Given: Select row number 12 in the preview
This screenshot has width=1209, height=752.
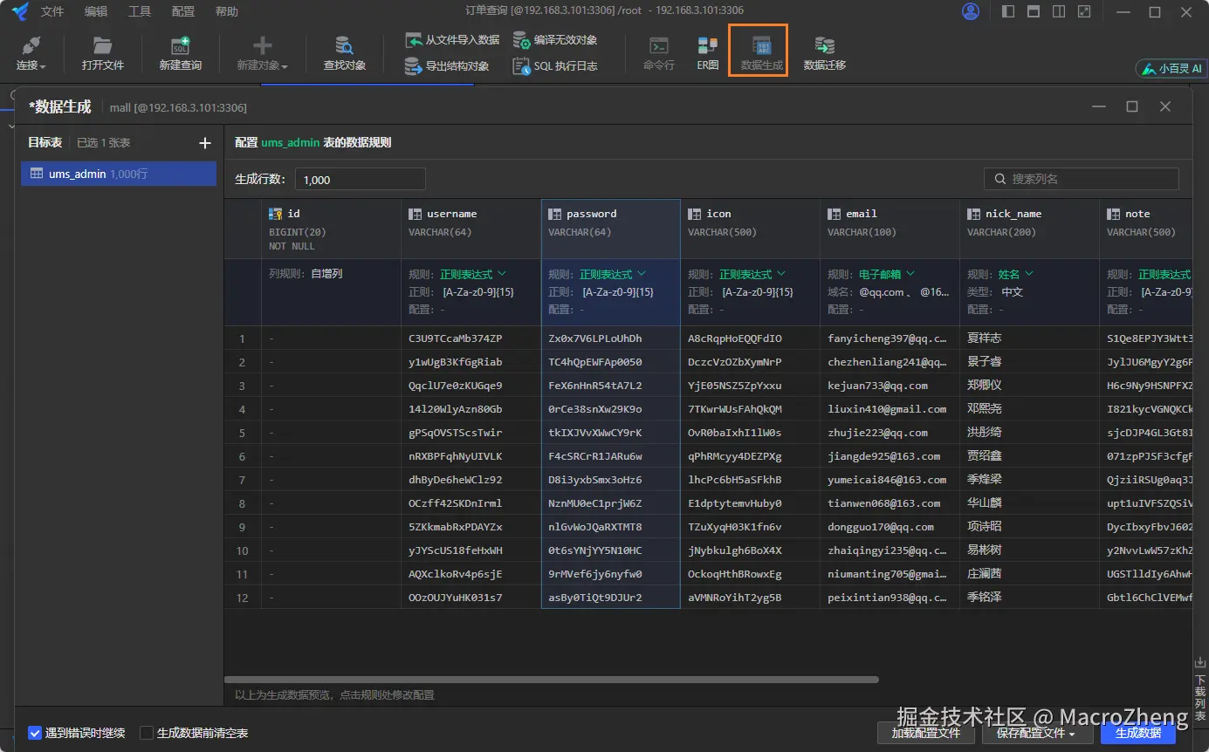Looking at the screenshot, I should [243, 598].
